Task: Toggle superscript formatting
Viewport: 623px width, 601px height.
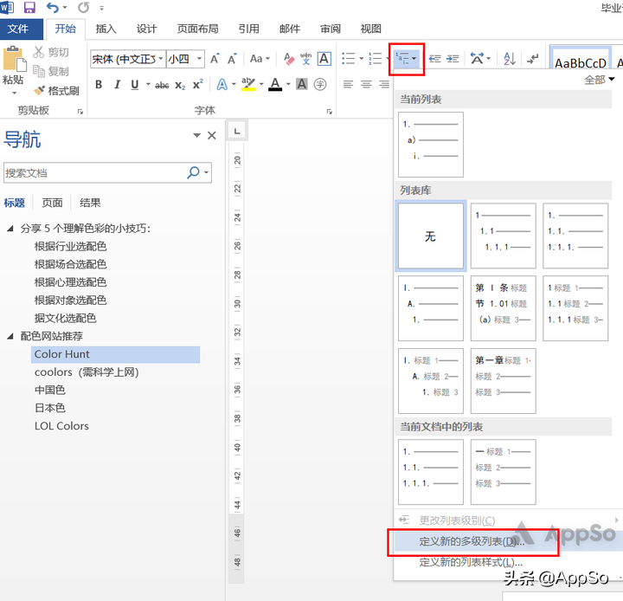Action: tap(198, 84)
